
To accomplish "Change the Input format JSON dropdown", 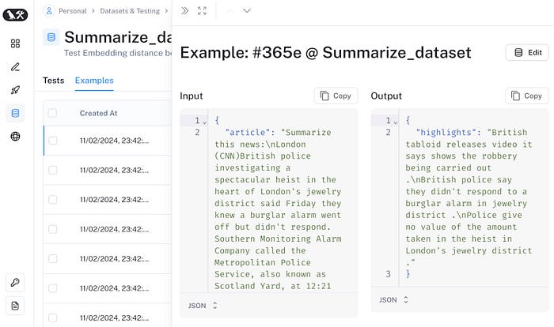I will pyautogui.click(x=203, y=306).
